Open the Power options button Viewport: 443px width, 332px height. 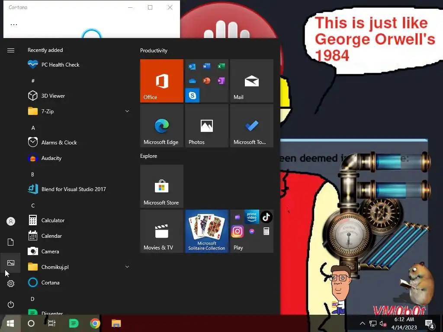(11, 304)
